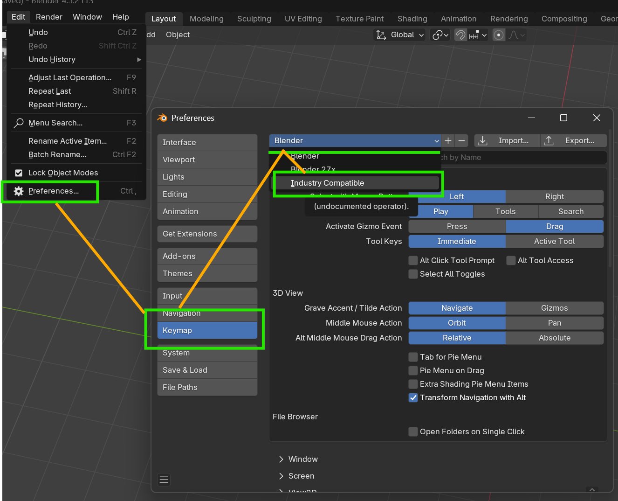Open the Preferences hamburger menu icon

tap(164, 480)
